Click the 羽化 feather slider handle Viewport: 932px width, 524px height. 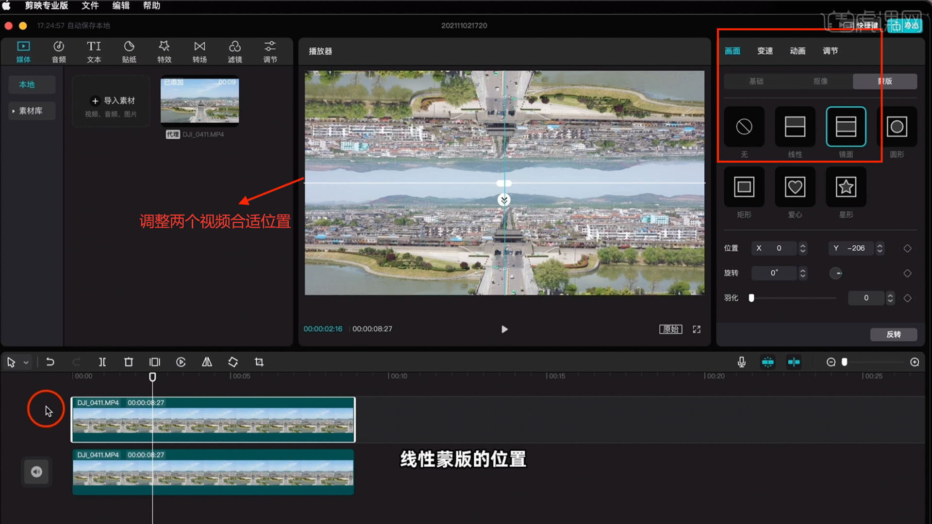(751, 298)
